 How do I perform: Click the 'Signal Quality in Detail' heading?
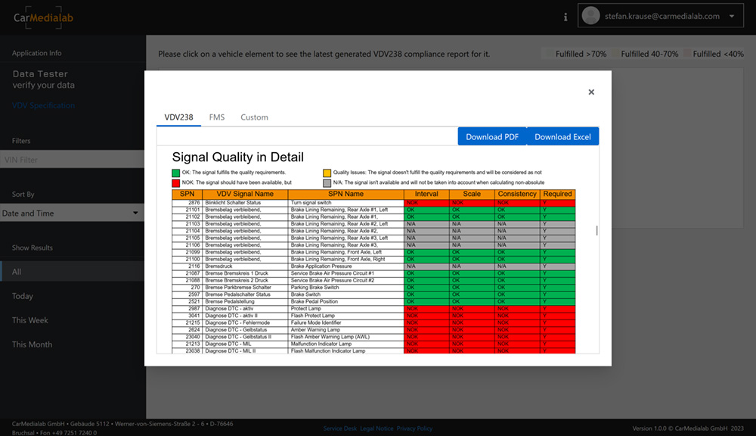[x=237, y=157]
